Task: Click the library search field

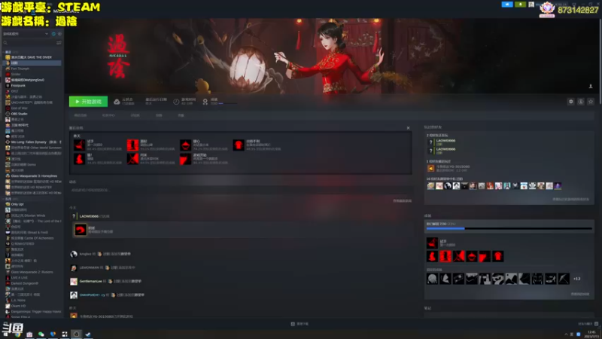Action: click(29, 43)
